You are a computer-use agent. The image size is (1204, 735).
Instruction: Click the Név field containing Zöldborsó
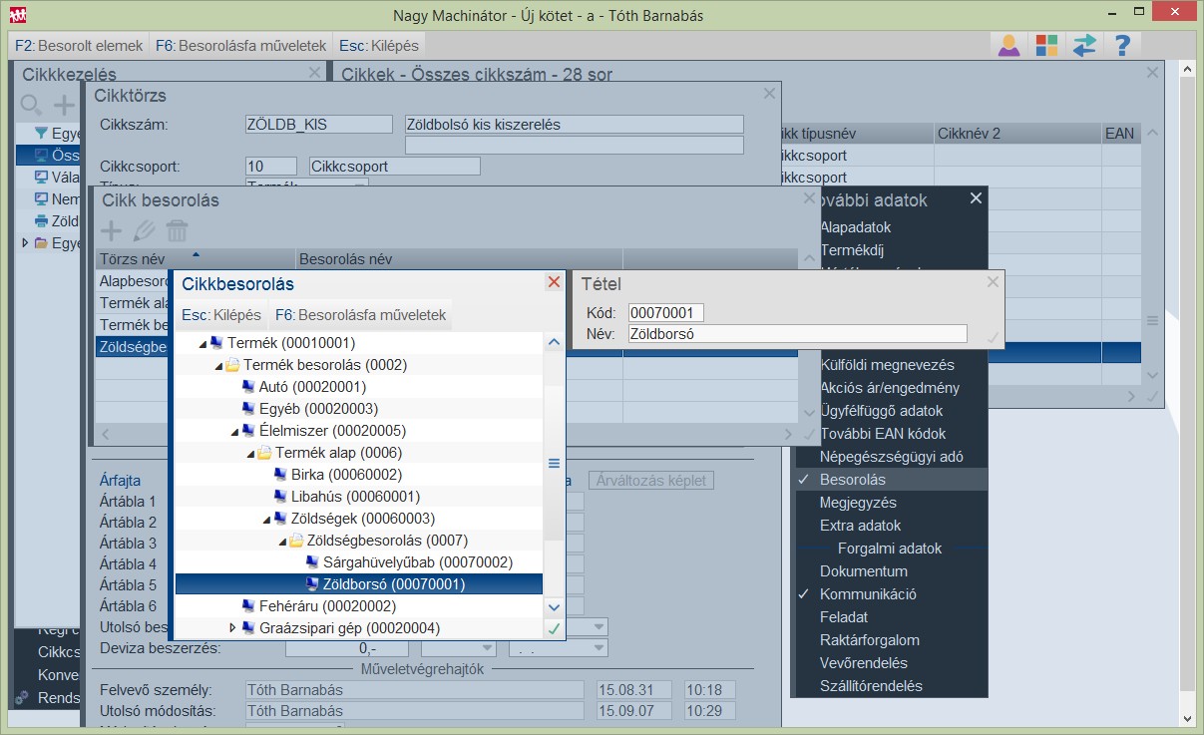tap(797, 335)
